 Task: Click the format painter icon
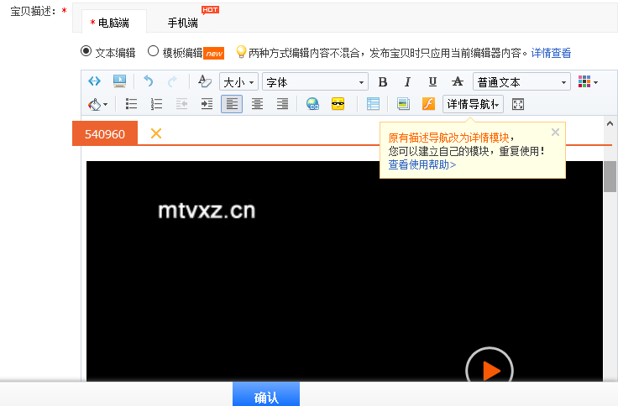coord(204,81)
